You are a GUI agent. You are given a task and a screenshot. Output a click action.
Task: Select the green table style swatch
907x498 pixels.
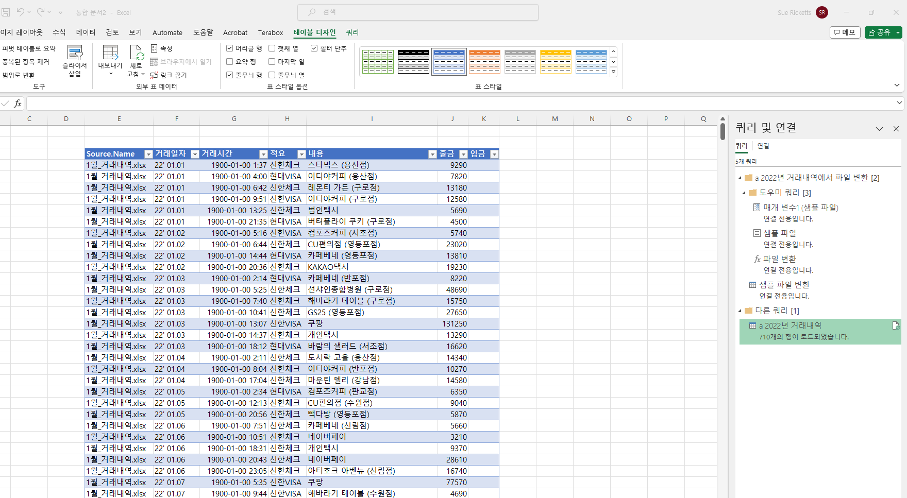point(378,62)
